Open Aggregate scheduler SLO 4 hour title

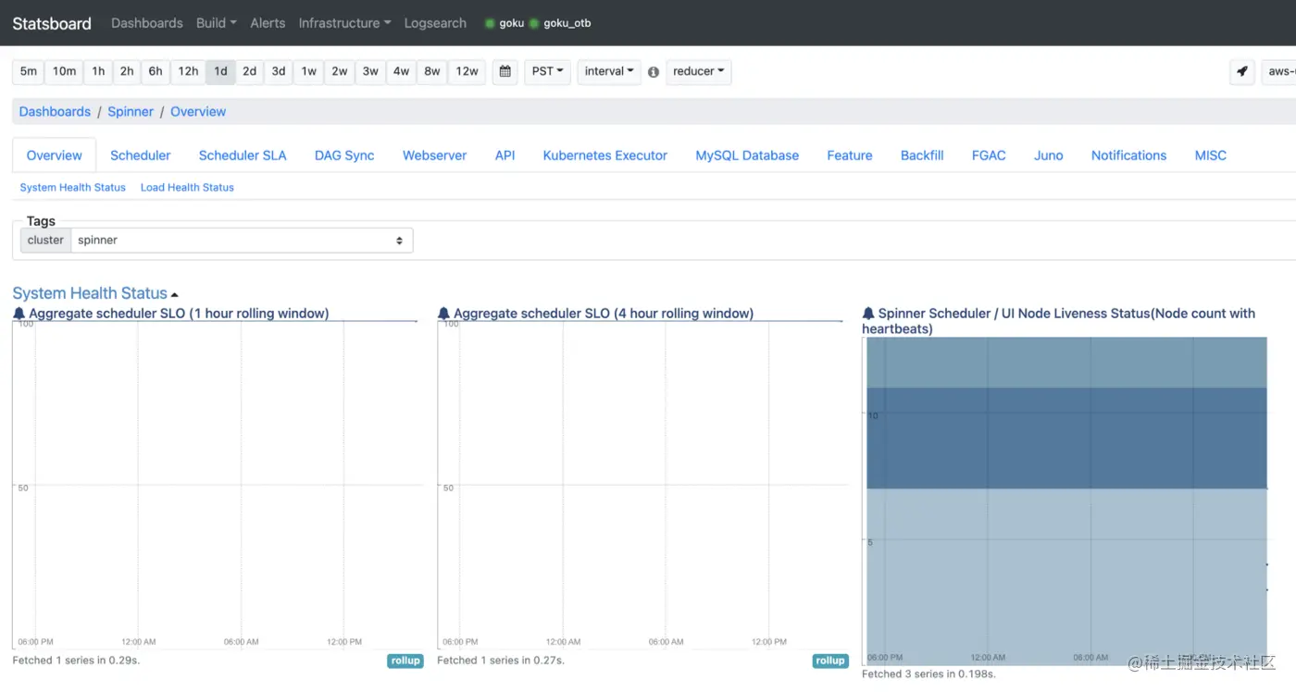point(604,314)
